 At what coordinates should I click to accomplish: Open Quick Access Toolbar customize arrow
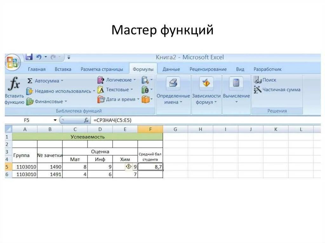click(x=69, y=57)
